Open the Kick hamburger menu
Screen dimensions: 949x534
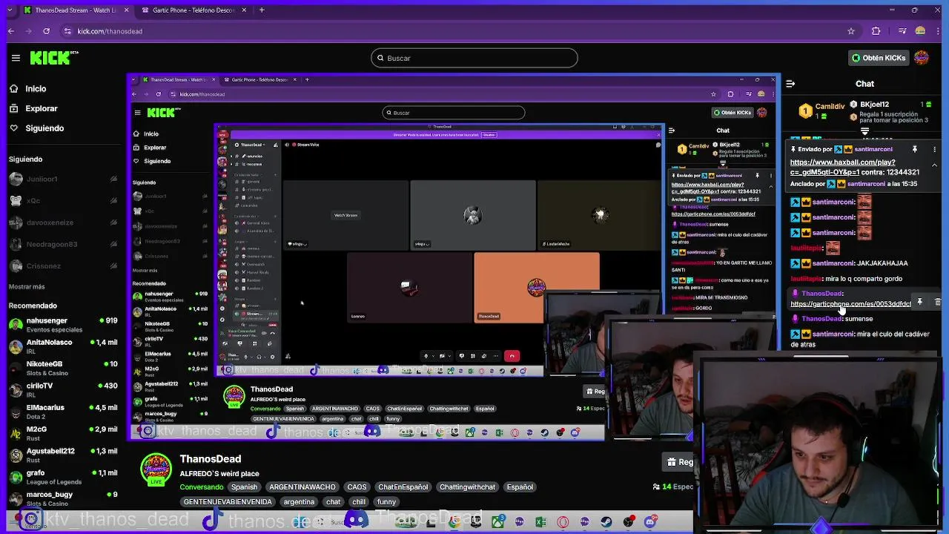[16, 58]
